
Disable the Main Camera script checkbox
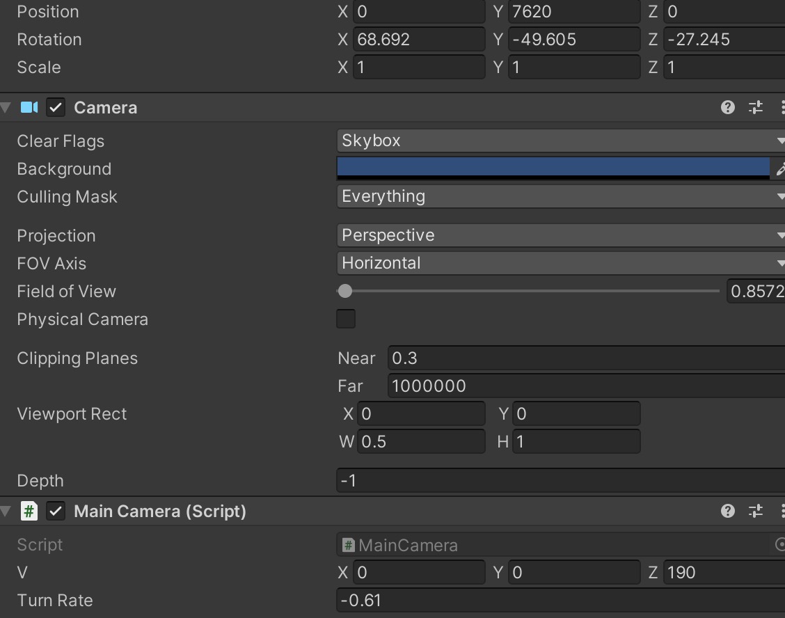pyautogui.click(x=56, y=512)
